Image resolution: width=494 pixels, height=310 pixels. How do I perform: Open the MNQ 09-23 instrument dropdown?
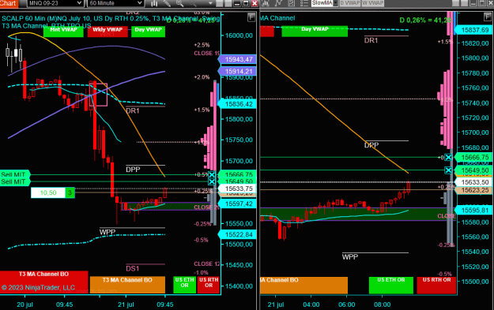tap(55, 3)
